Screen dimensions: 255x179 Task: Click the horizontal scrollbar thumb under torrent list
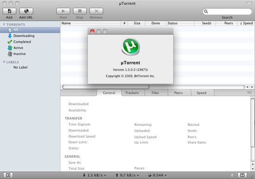[x=106, y=87]
